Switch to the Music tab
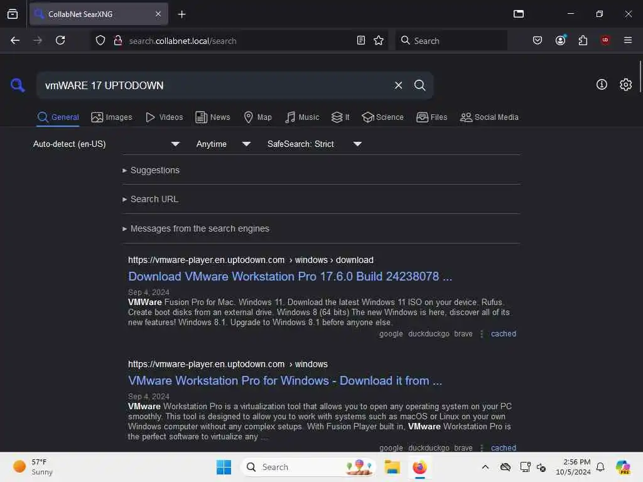This screenshot has width=643, height=482. [x=302, y=117]
